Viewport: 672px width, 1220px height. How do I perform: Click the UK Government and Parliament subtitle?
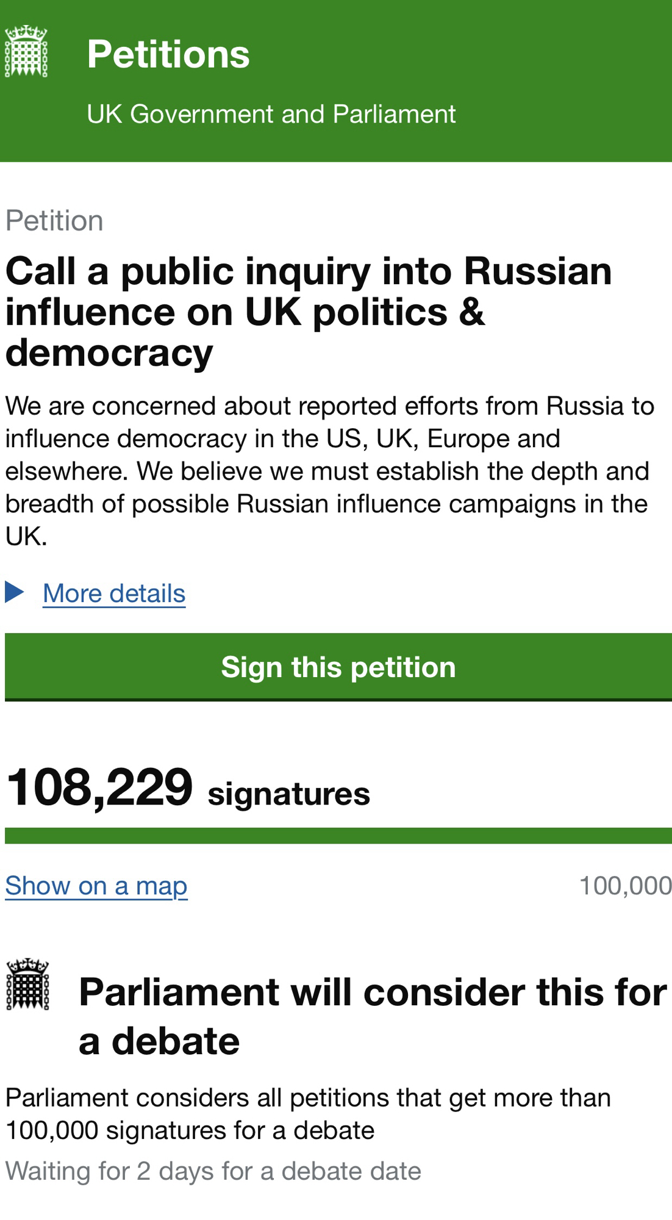click(271, 114)
